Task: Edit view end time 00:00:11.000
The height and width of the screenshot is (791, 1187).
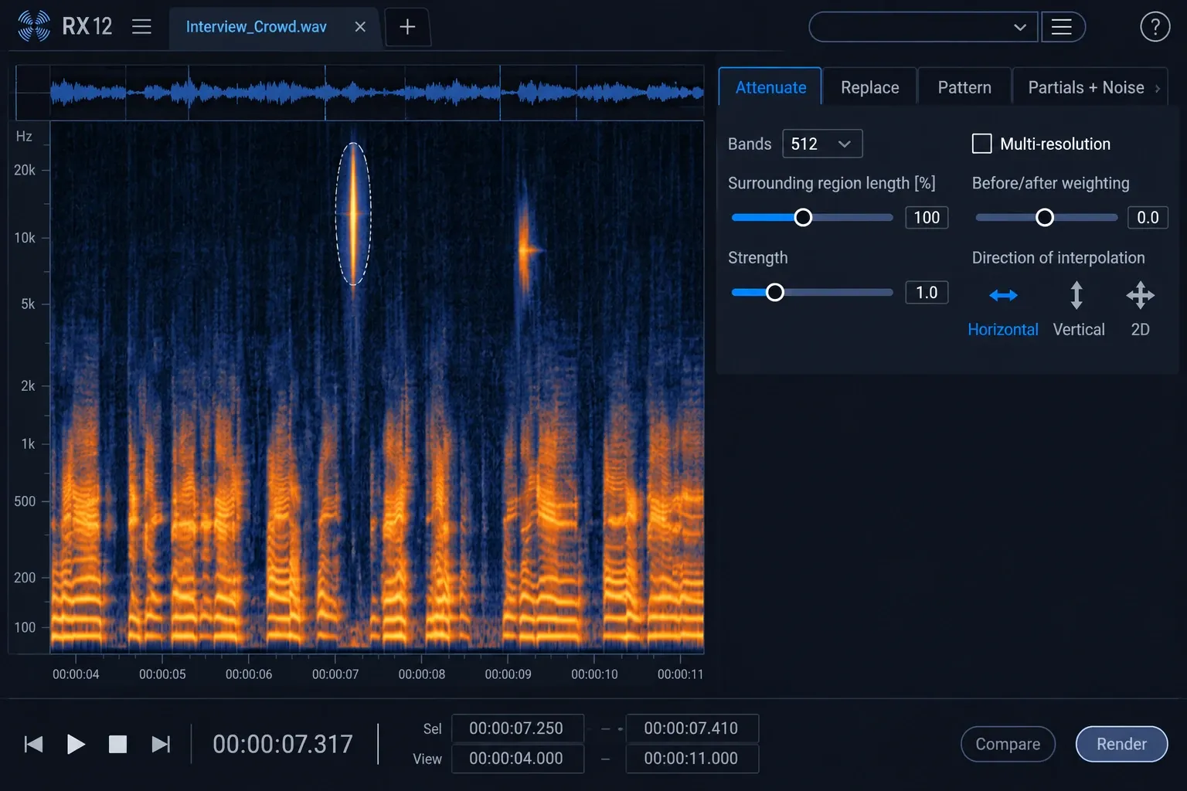Action: pos(692,759)
